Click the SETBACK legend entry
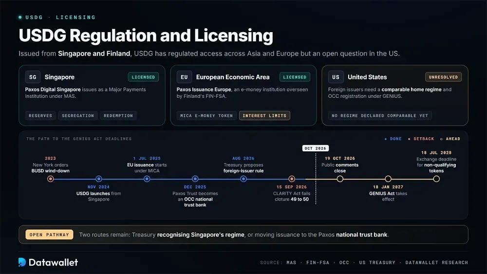Viewport: 487px width, 274px height. coord(421,139)
